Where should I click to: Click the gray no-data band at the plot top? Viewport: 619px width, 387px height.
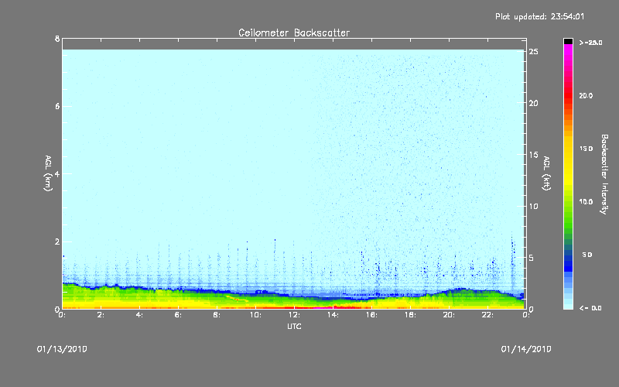pyautogui.click(x=294, y=44)
